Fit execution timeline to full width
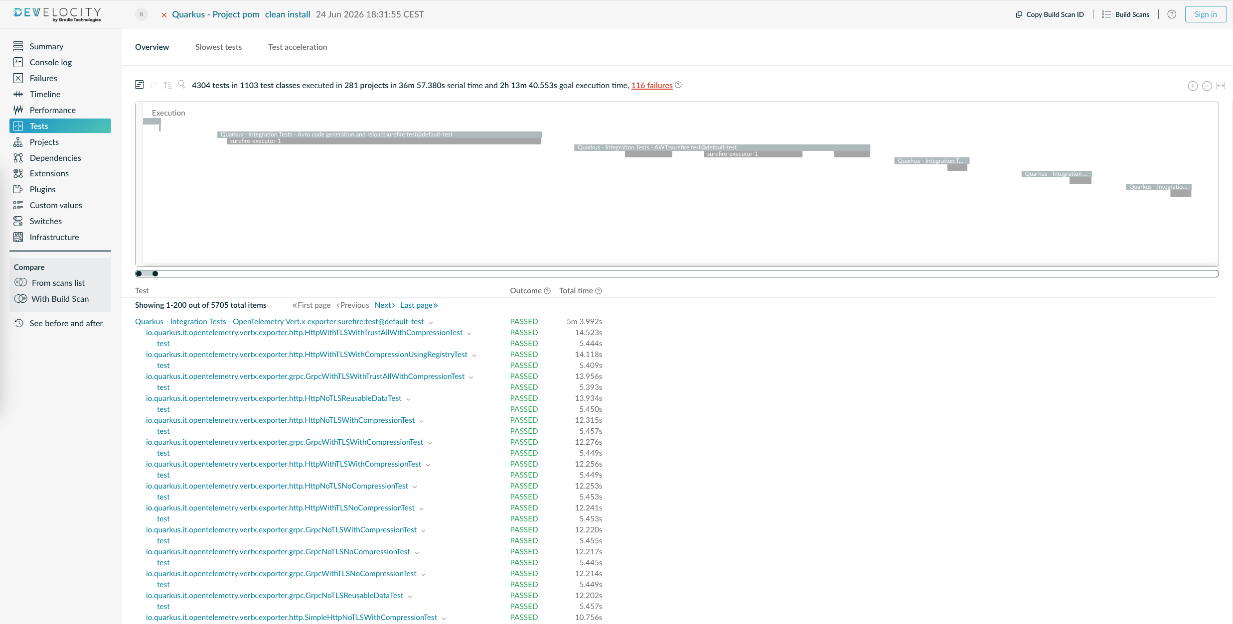The image size is (1233, 624). (x=1221, y=86)
